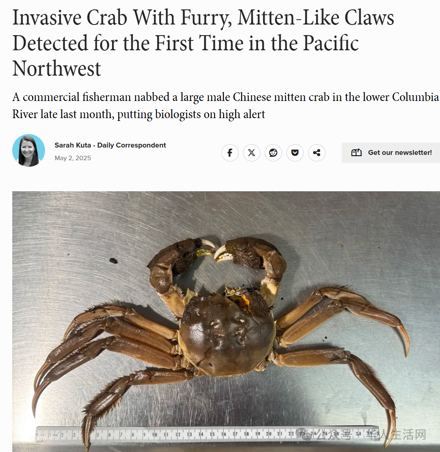Share the article on X
The width and height of the screenshot is (440, 452).
[x=251, y=152]
